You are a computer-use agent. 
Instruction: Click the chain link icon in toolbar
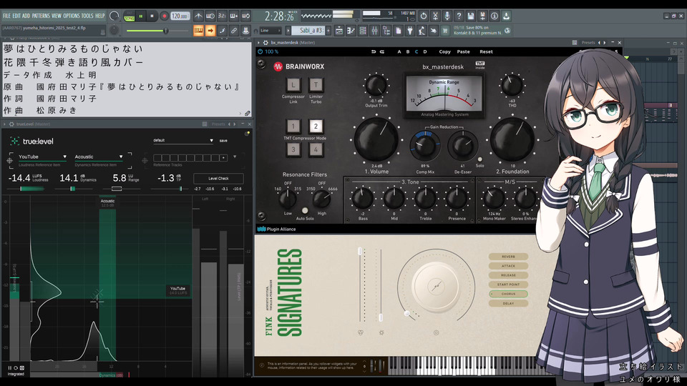pos(233,31)
